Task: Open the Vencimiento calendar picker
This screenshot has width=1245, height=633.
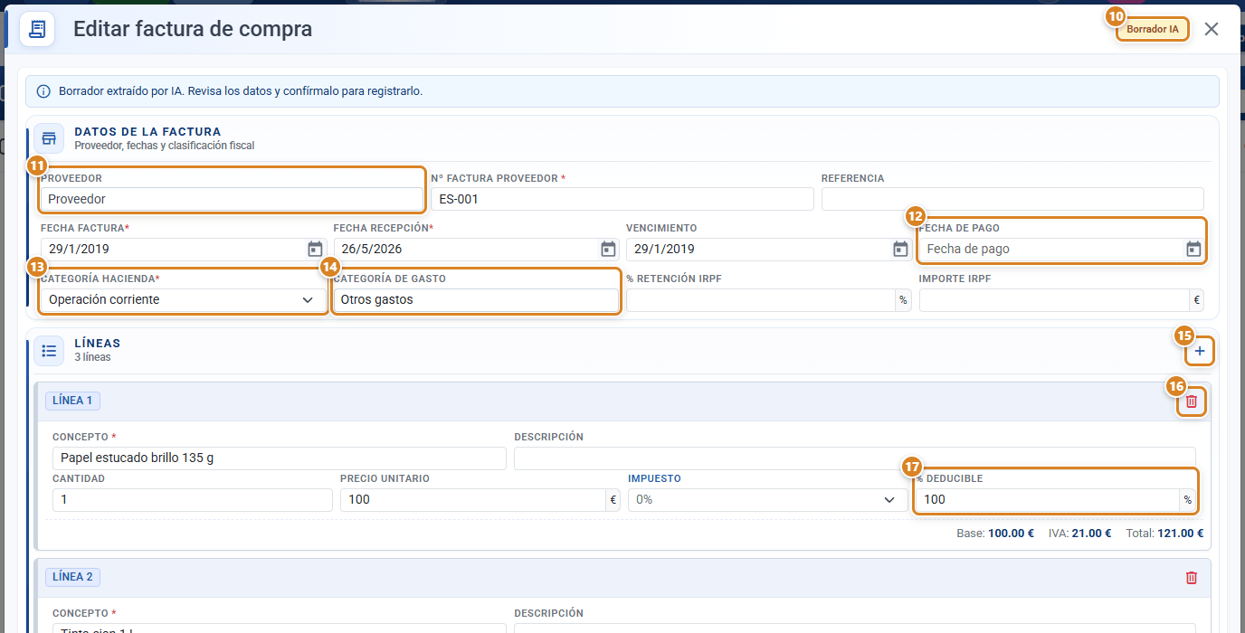Action: click(900, 250)
